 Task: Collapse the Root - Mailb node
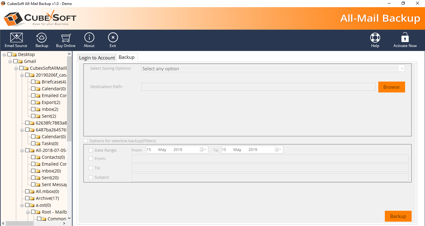28,212
